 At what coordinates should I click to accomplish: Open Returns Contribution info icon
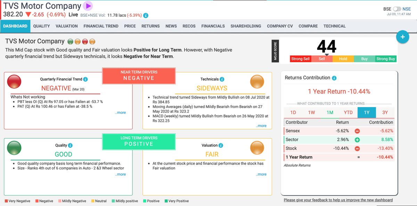334,78
